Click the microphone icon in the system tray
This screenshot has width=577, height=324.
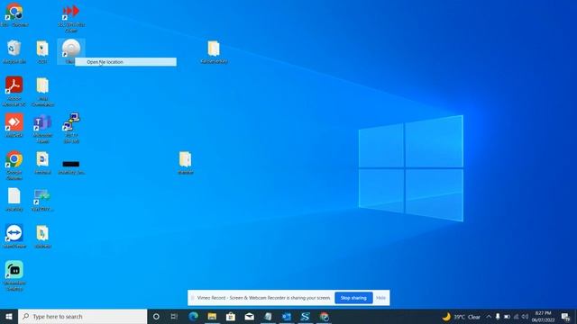coord(498,317)
